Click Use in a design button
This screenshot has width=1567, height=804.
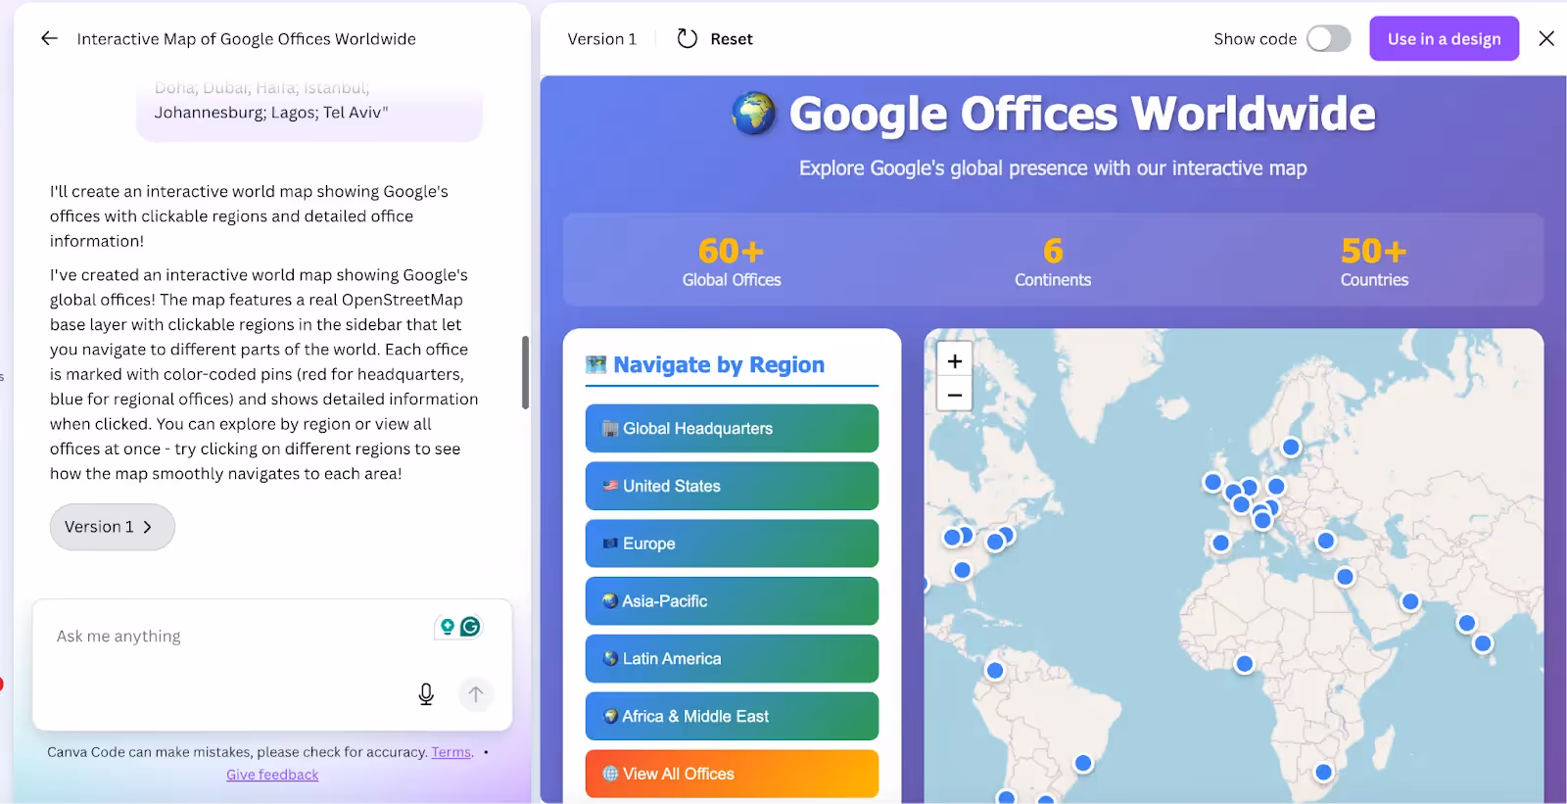1444,38
